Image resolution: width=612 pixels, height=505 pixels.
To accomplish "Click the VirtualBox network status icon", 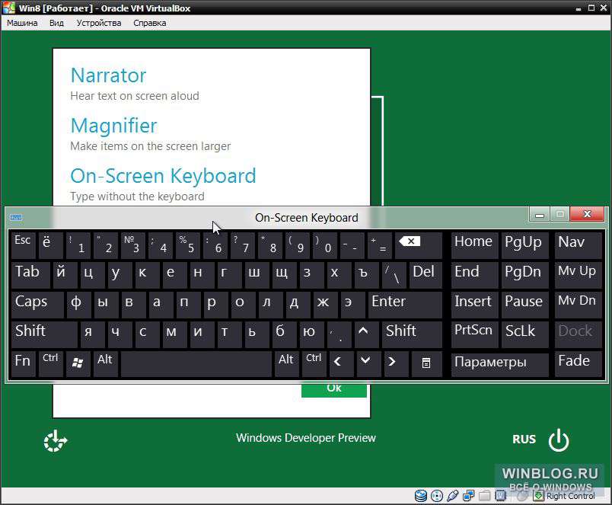I will [468, 496].
